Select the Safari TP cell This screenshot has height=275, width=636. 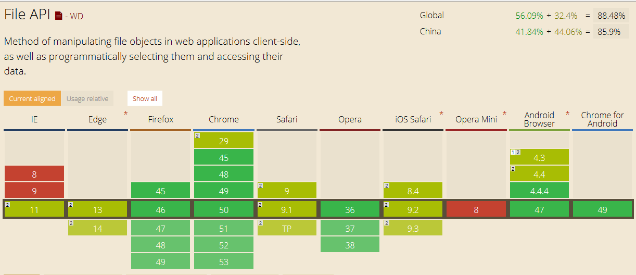(x=287, y=228)
